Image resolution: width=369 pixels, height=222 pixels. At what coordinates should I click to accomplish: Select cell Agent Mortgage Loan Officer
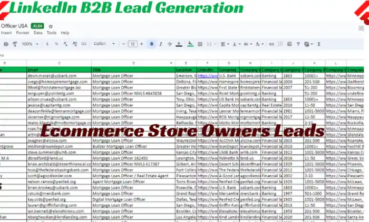click(x=133, y=181)
